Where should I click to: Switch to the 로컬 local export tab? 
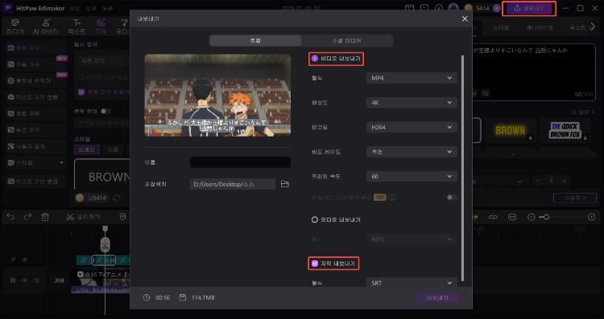(255, 40)
